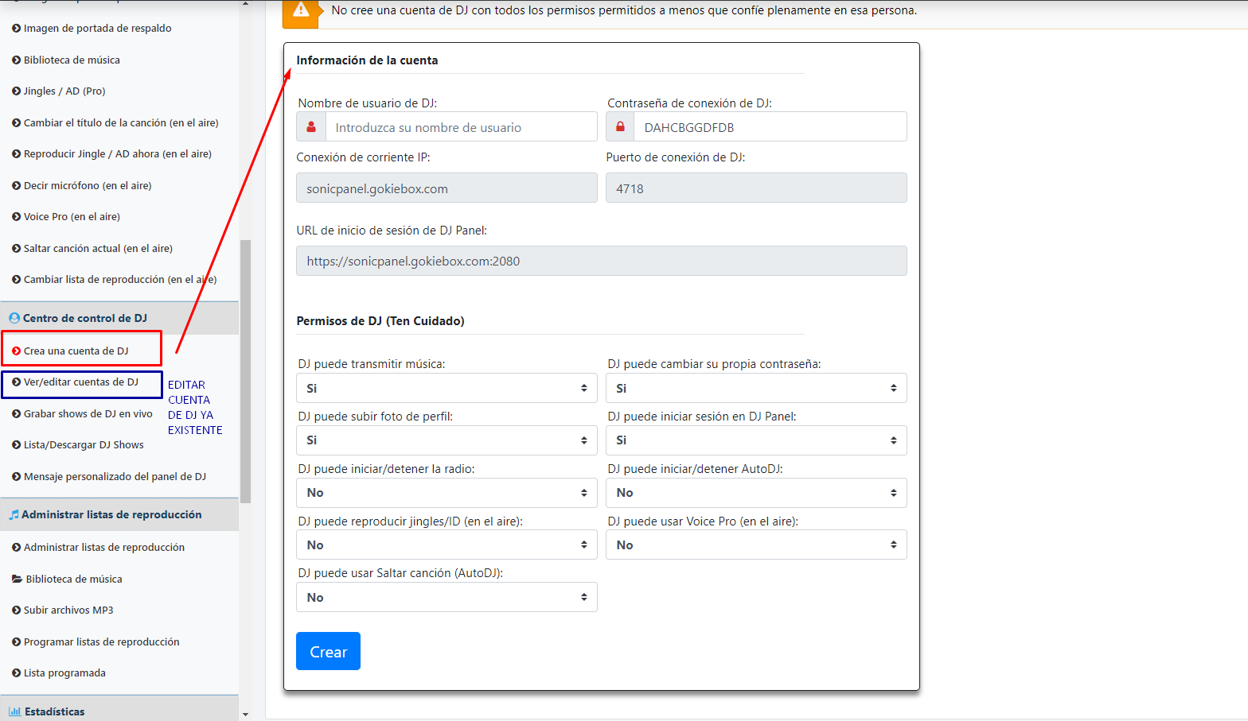Image resolution: width=1248 pixels, height=721 pixels.
Task: Open DJ puede subir foto de perfil dropdown
Action: click(x=447, y=440)
